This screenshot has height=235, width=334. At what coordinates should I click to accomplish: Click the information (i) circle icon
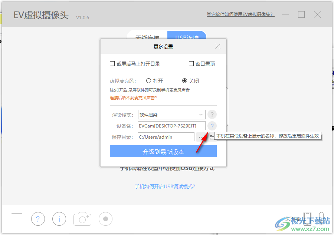point(59,219)
